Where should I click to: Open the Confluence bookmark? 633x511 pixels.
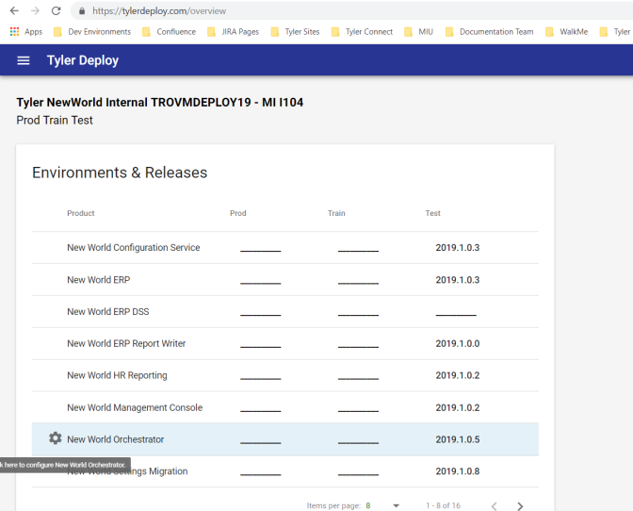pyautogui.click(x=169, y=31)
